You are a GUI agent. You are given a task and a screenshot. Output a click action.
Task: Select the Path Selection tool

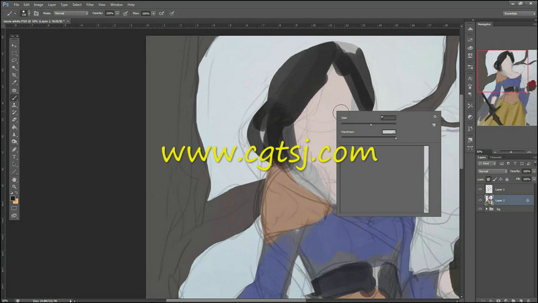coord(14,164)
